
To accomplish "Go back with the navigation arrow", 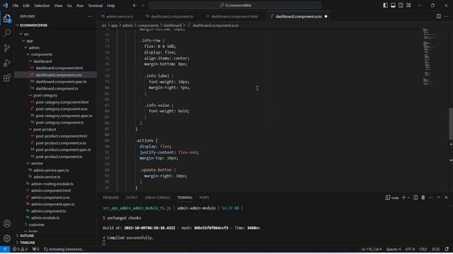I will pyautogui.click(x=135, y=5).
